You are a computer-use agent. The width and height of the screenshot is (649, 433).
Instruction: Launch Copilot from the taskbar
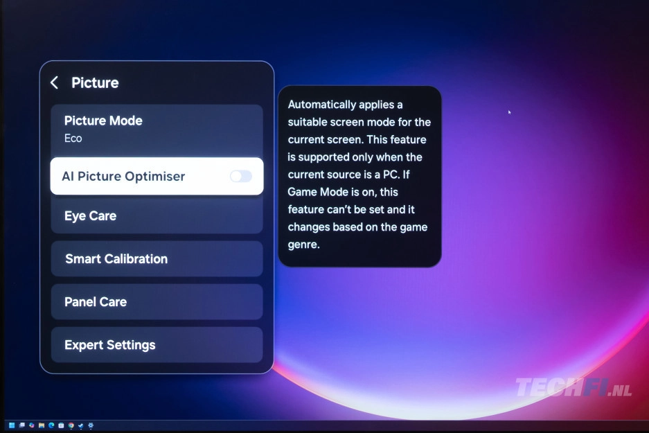[31, 425]
